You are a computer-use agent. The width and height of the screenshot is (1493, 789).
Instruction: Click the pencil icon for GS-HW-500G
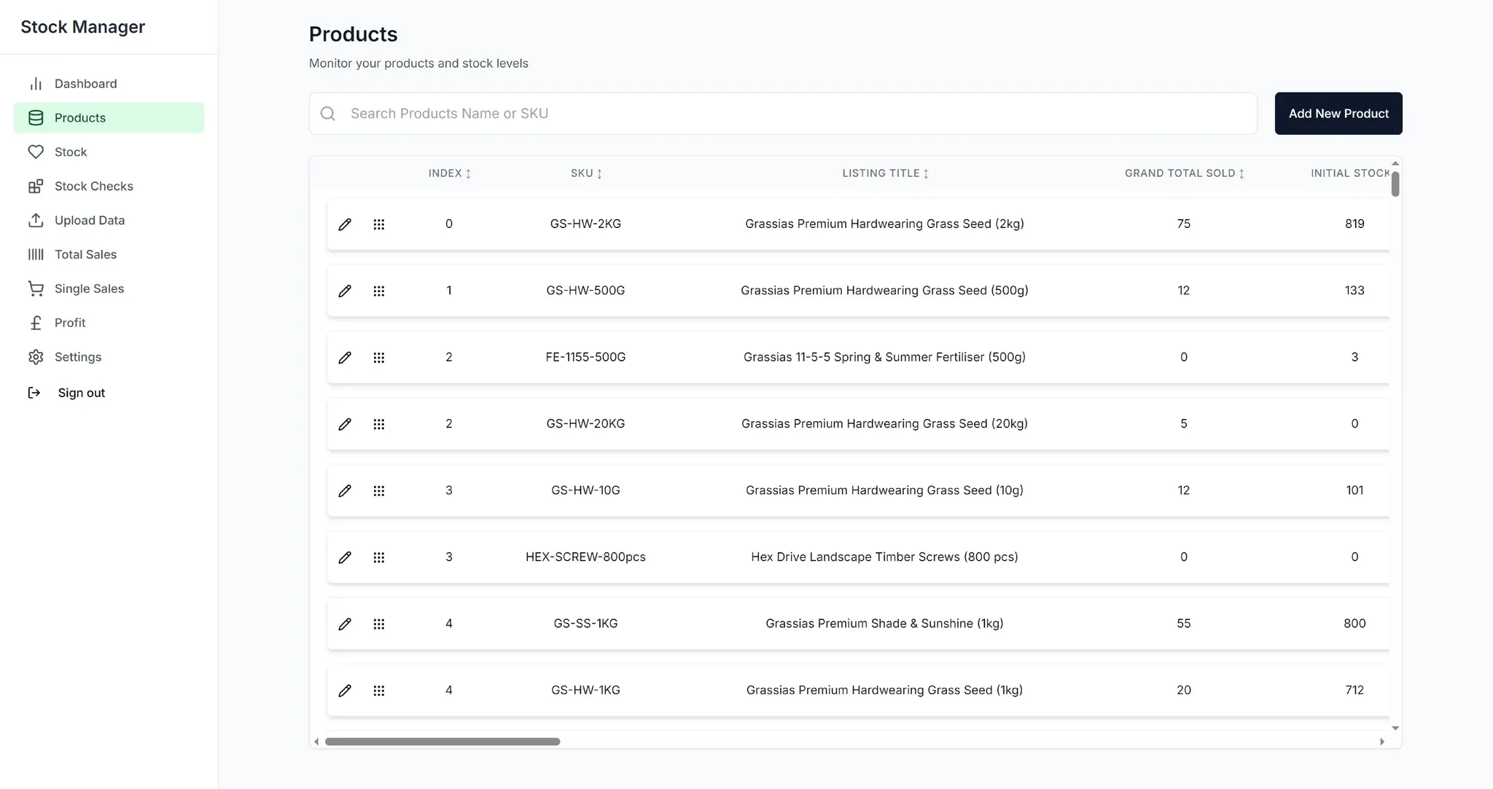345,291
